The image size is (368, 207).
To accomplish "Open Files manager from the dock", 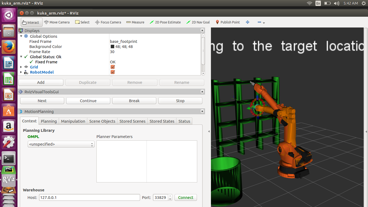I will pyautogui.click(x=9, y=31).
